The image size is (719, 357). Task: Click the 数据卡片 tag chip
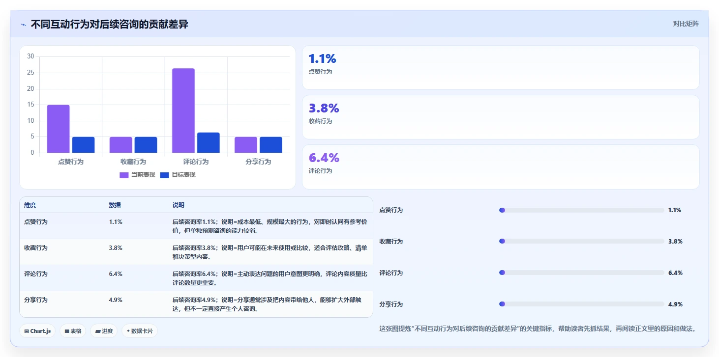click(140, 331)
